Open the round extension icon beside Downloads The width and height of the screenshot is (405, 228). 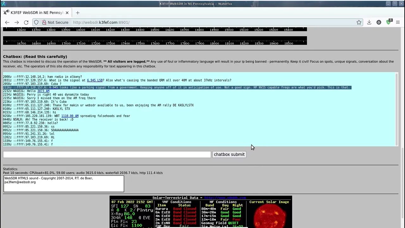[x=379, y=22]
